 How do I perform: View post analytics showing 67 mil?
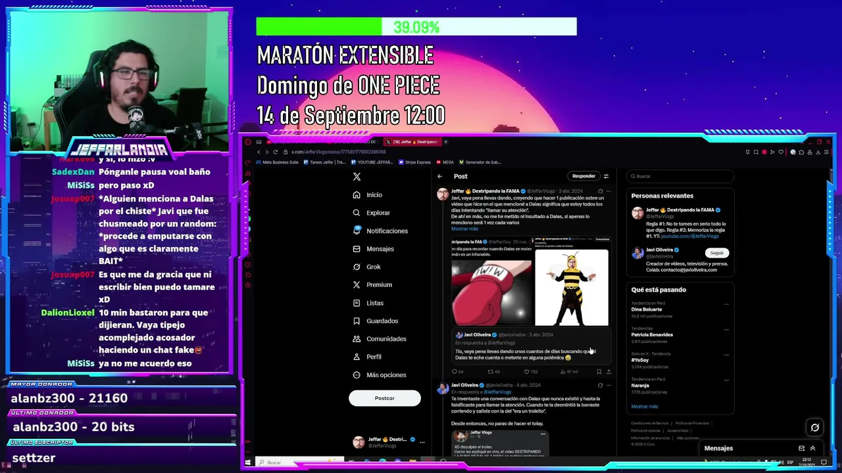[x=569, y=372]
